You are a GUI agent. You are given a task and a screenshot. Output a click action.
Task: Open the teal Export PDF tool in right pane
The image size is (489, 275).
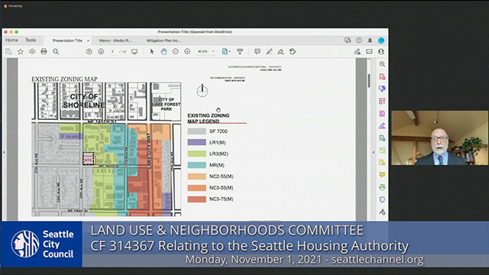point(382,137)
